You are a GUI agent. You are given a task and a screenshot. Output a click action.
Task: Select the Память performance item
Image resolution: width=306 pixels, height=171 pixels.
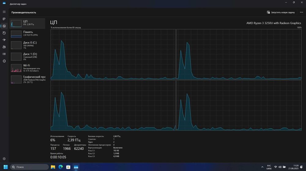point(27,33)
